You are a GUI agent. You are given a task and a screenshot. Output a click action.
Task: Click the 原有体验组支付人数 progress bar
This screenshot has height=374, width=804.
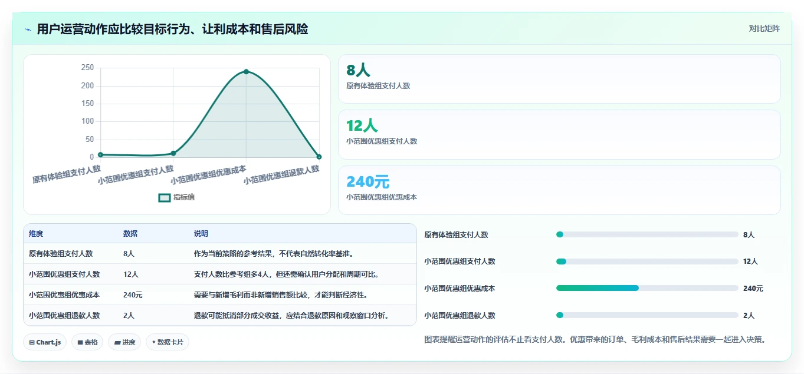point(647,234)
